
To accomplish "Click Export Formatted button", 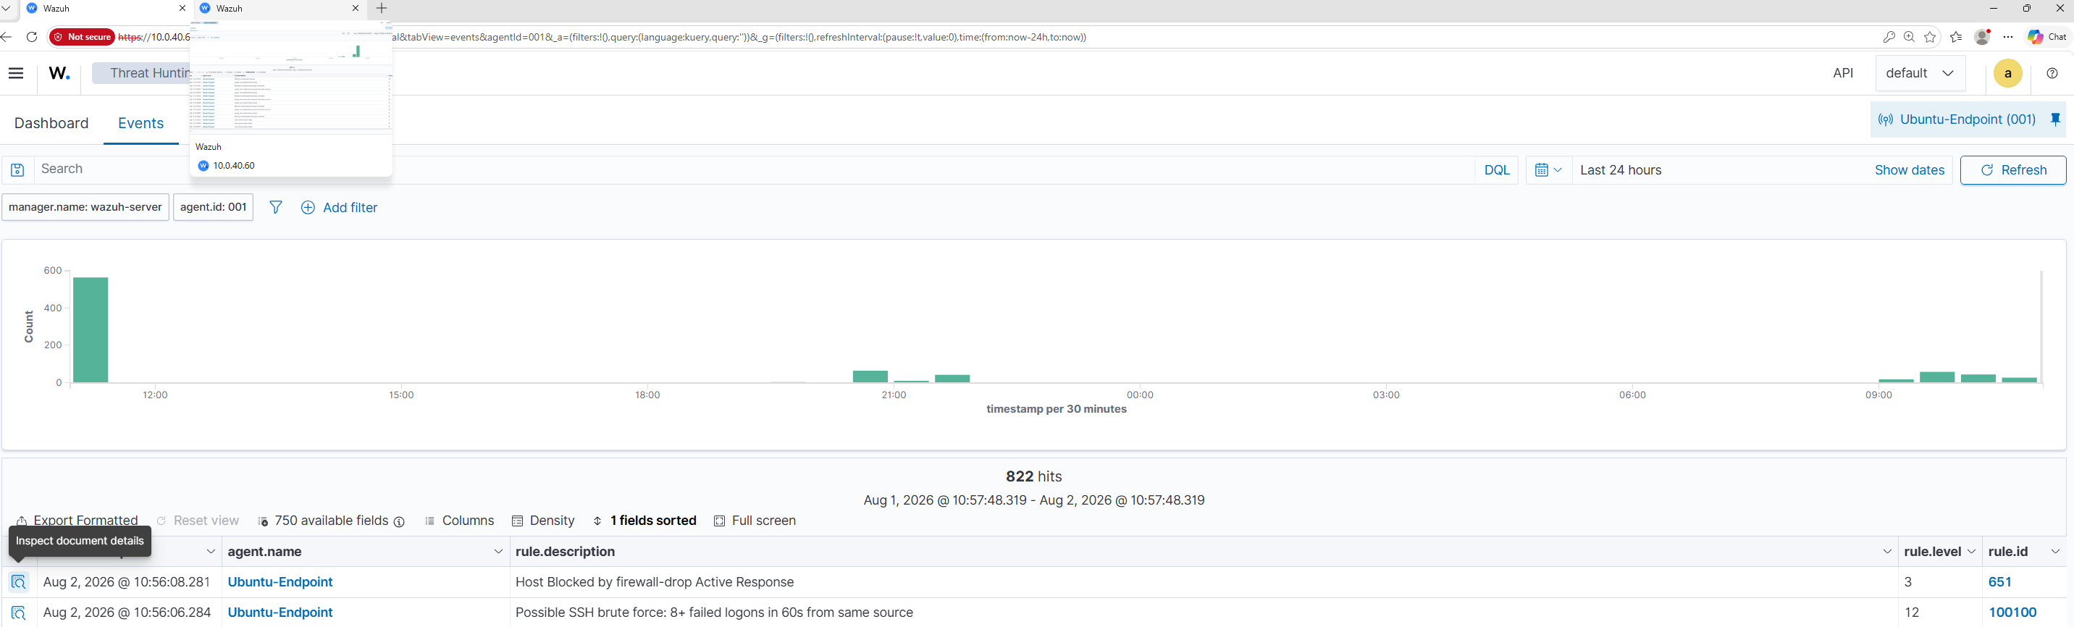I will (x=77, y=521).
